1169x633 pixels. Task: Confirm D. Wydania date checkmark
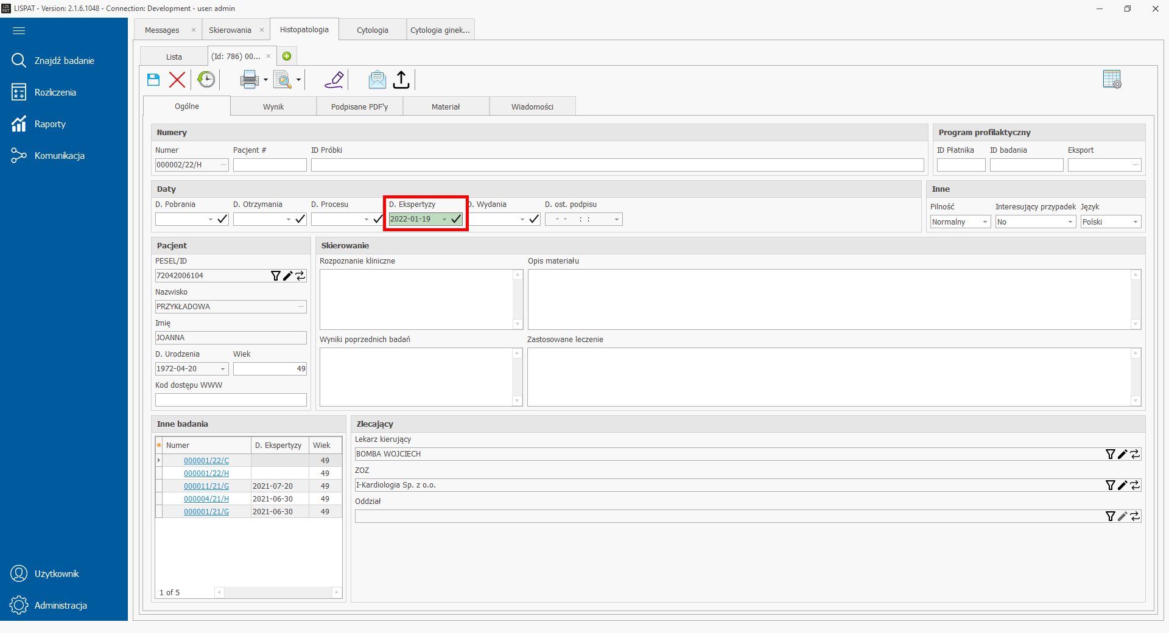[x=534, y=219]
